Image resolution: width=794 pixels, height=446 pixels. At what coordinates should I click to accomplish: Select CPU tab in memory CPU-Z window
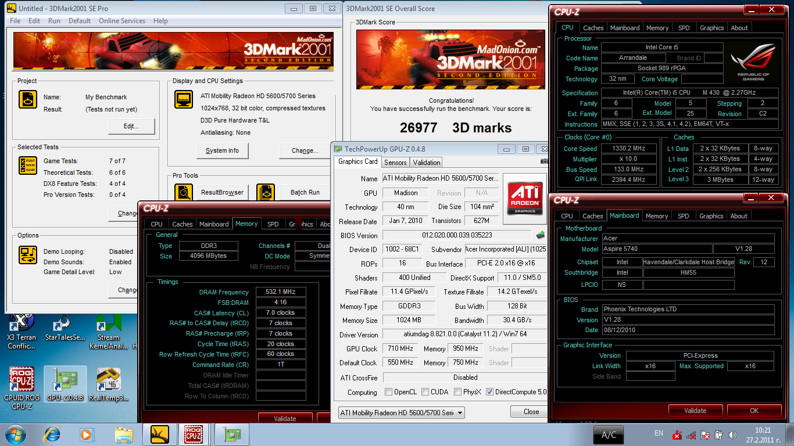[x=157, y=224]
